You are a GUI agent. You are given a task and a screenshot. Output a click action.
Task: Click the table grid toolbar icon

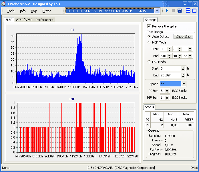coord(194,11)
